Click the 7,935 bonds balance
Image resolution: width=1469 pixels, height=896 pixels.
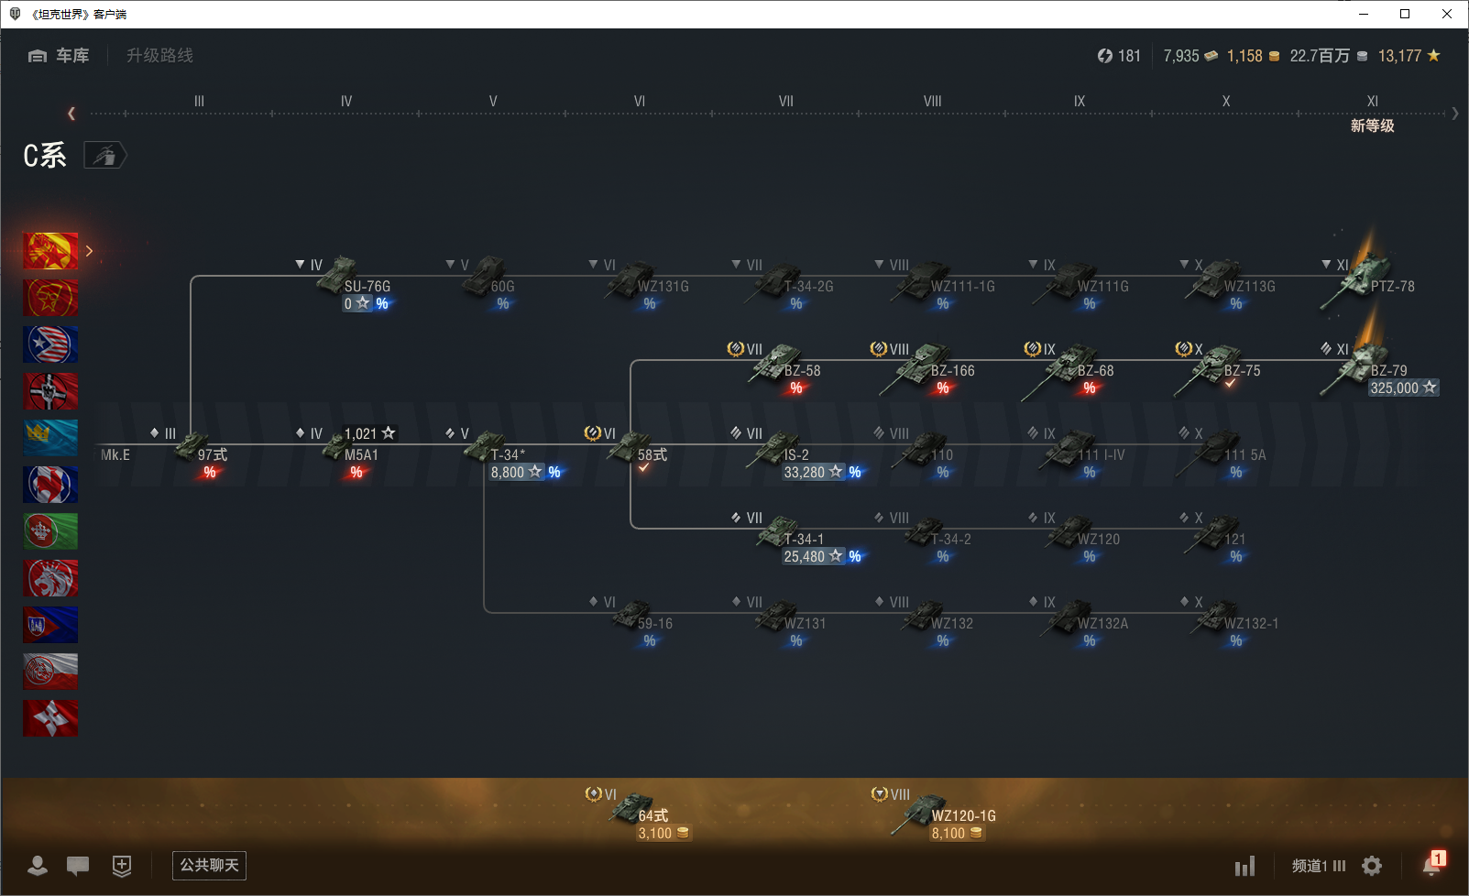point(1190,56)
